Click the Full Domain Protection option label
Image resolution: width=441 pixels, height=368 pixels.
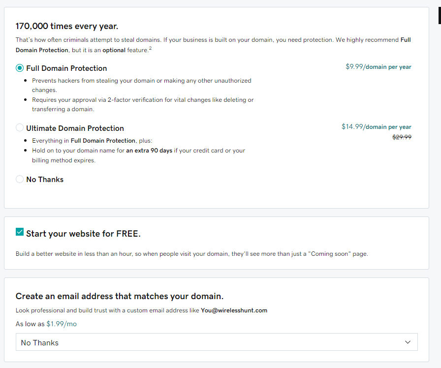pos(66,68)
